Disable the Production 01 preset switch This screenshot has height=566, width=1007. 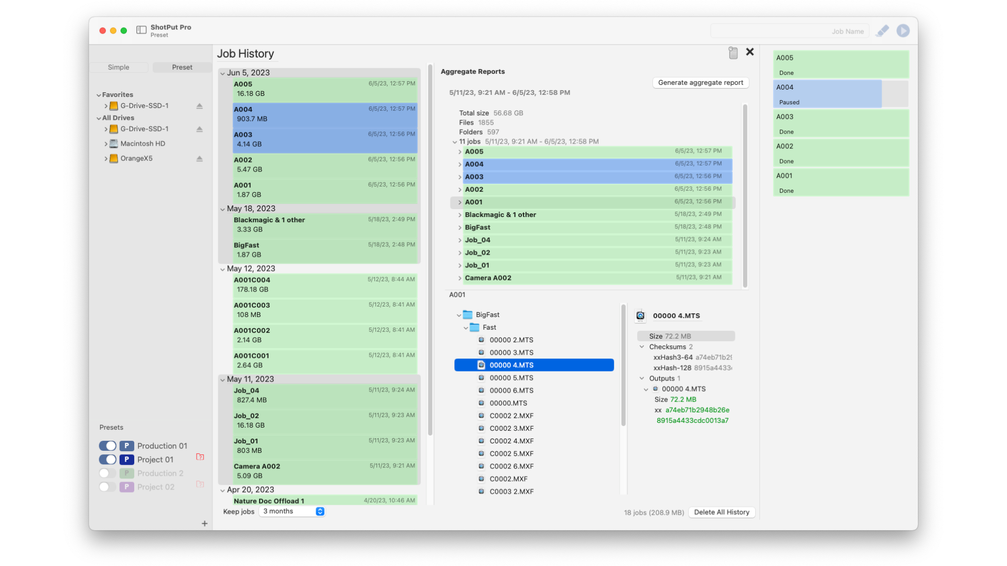(108, 445)
